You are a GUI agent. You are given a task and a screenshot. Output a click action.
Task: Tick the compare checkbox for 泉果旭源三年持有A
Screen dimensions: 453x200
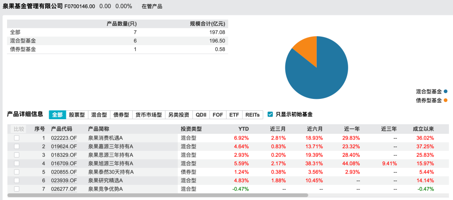click(x=17, y=163)
